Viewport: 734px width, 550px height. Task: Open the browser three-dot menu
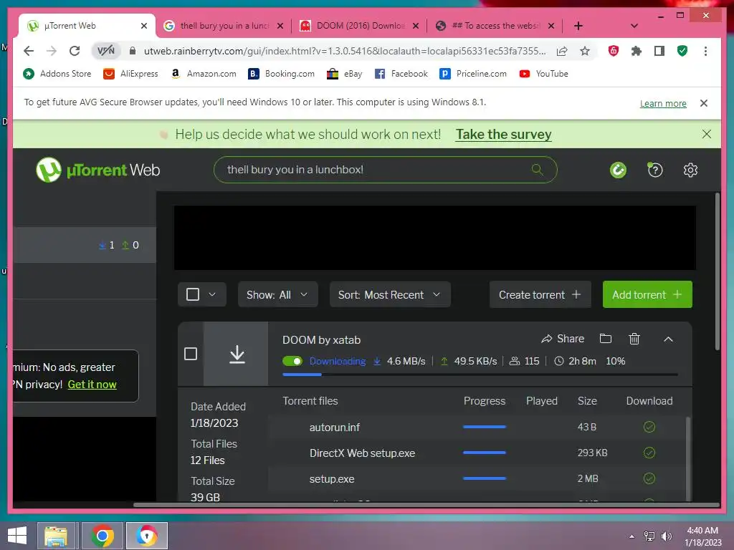(705, 51)
